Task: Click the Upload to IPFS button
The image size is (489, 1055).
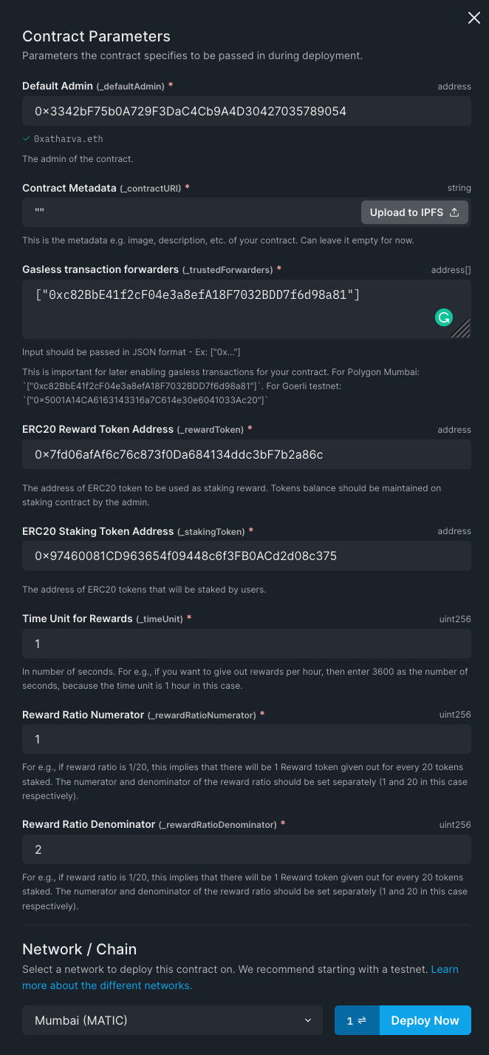Action: (x=414, y=212)
